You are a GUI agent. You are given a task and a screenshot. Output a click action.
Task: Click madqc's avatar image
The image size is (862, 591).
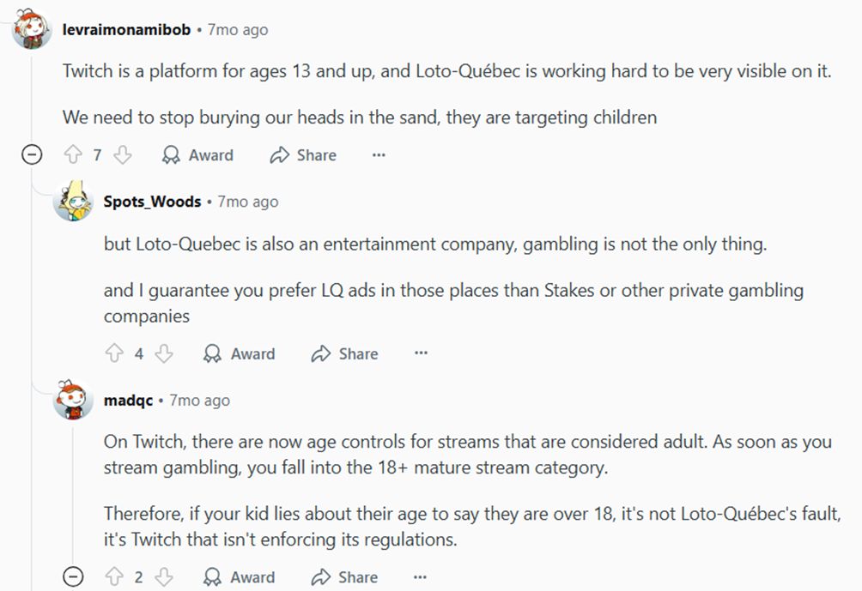(73, 401)
